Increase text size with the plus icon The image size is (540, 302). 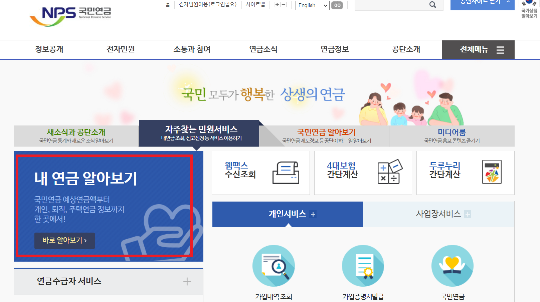pos(277,5)
